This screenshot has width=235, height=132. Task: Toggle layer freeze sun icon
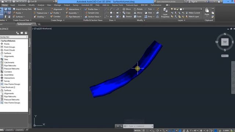[x=175, y=9]
